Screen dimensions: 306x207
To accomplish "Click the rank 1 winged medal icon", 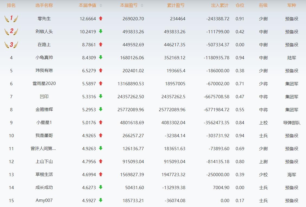I will pos(11,19).
